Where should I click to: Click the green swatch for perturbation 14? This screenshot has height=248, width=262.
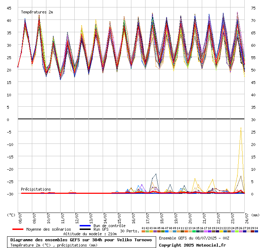(194, 231)
